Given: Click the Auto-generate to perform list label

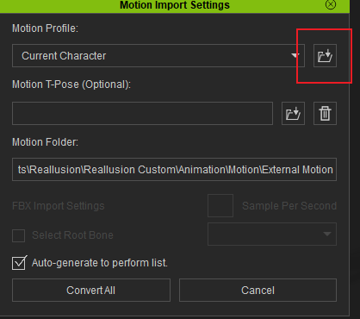Looking at the screenshot, I should pyautogui.click(x=100, y=263).
